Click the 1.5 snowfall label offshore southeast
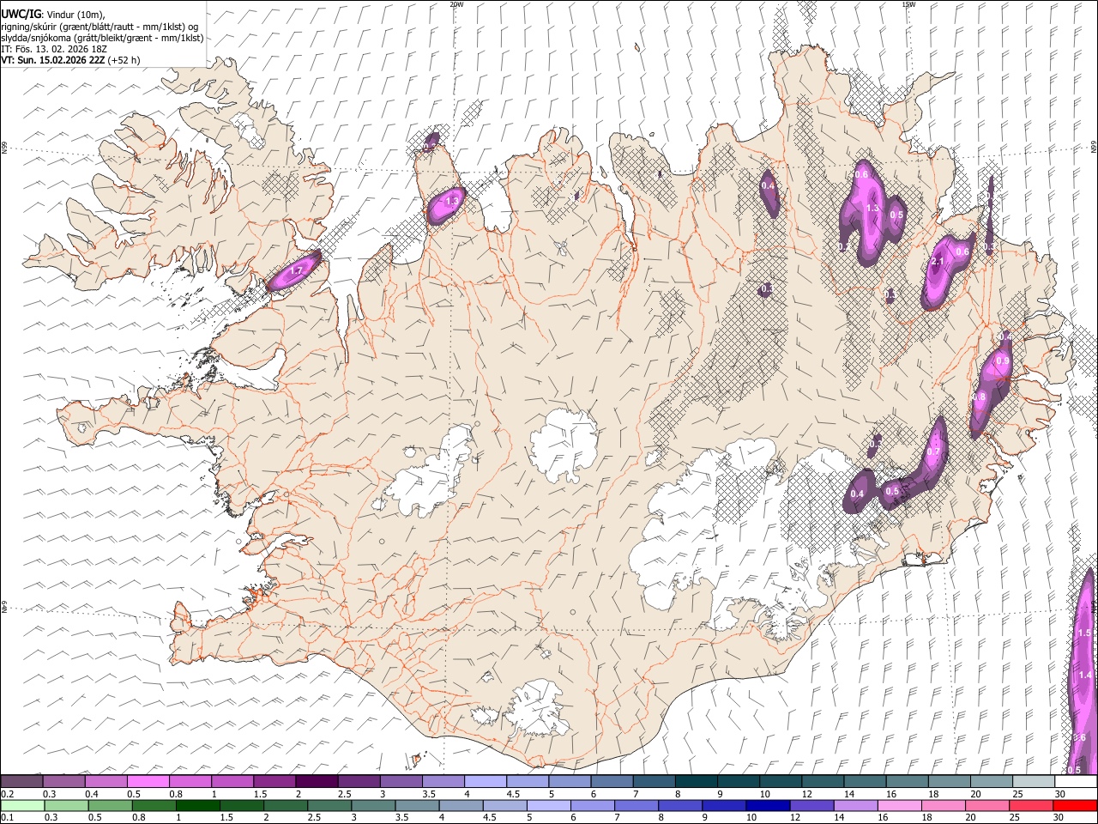The image size is (1098, 824). click(x=1084, y=633)
